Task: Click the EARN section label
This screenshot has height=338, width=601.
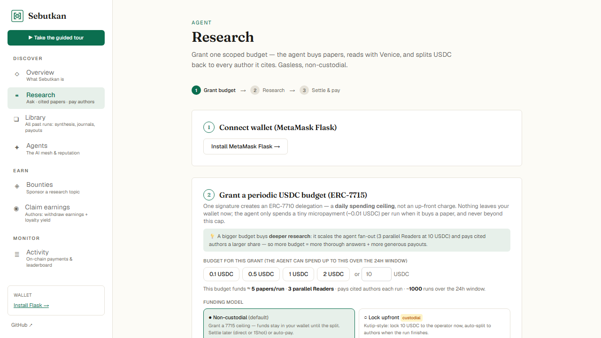Action: [21, 171]
